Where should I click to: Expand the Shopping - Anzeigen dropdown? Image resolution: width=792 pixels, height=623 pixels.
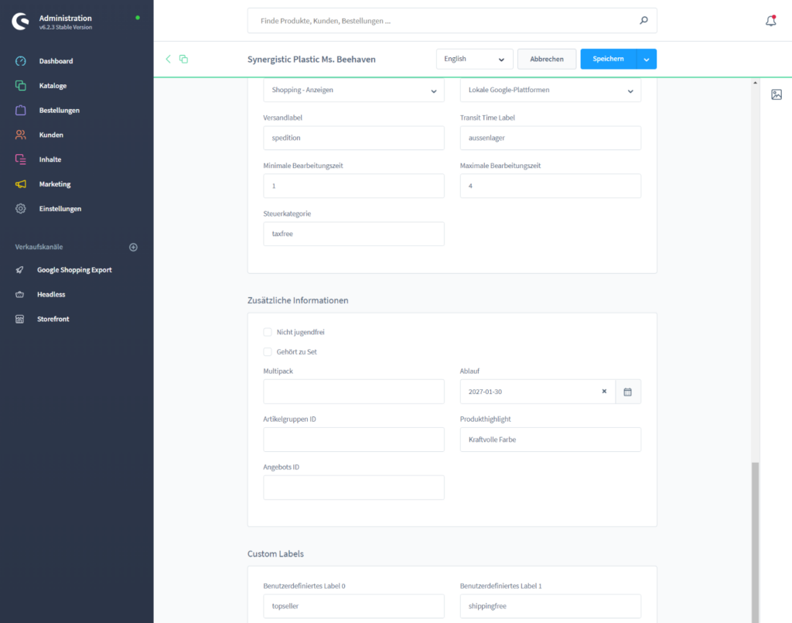point(353,90)
